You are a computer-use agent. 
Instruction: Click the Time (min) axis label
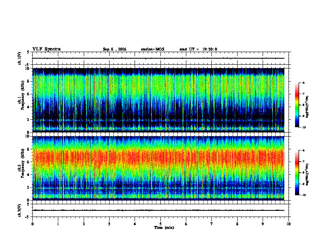(x=164, y=228)
